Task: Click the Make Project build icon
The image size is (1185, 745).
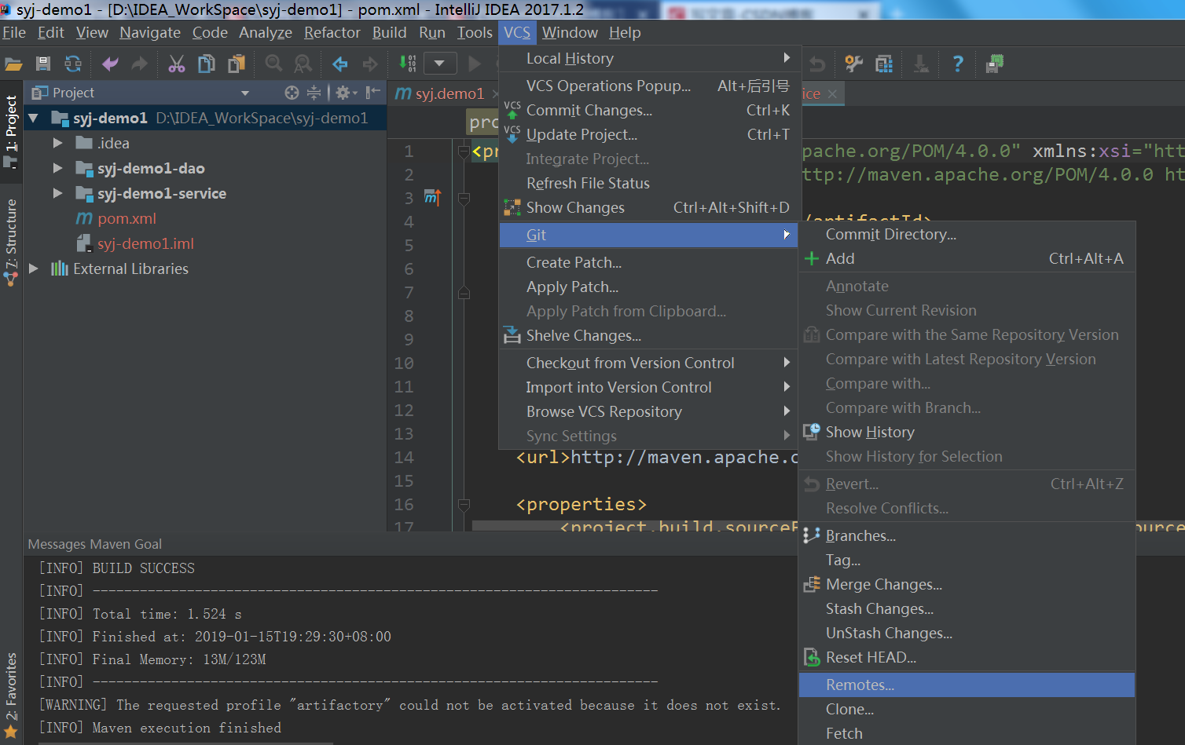Action: (x=408, y=64)
